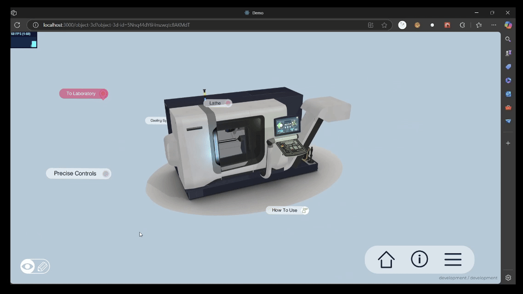Image resolution: width=523 pixels, height=294 pixels.
Task: Click the To Laboratory label
Action: click(84, 94)
